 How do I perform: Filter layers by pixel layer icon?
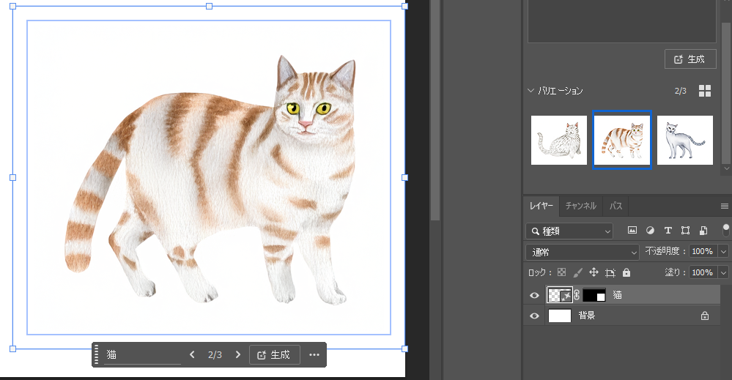632,231
